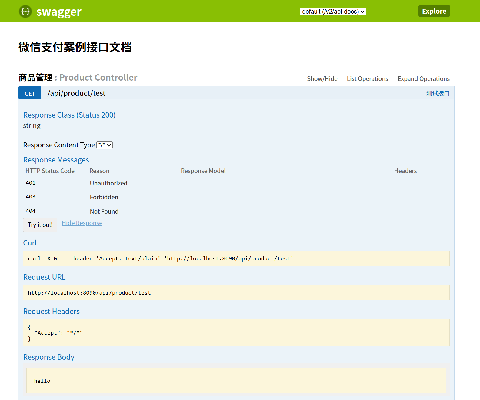Click the Response Class (Status 200) heading

pyautogui.click(x=69, y=115)
